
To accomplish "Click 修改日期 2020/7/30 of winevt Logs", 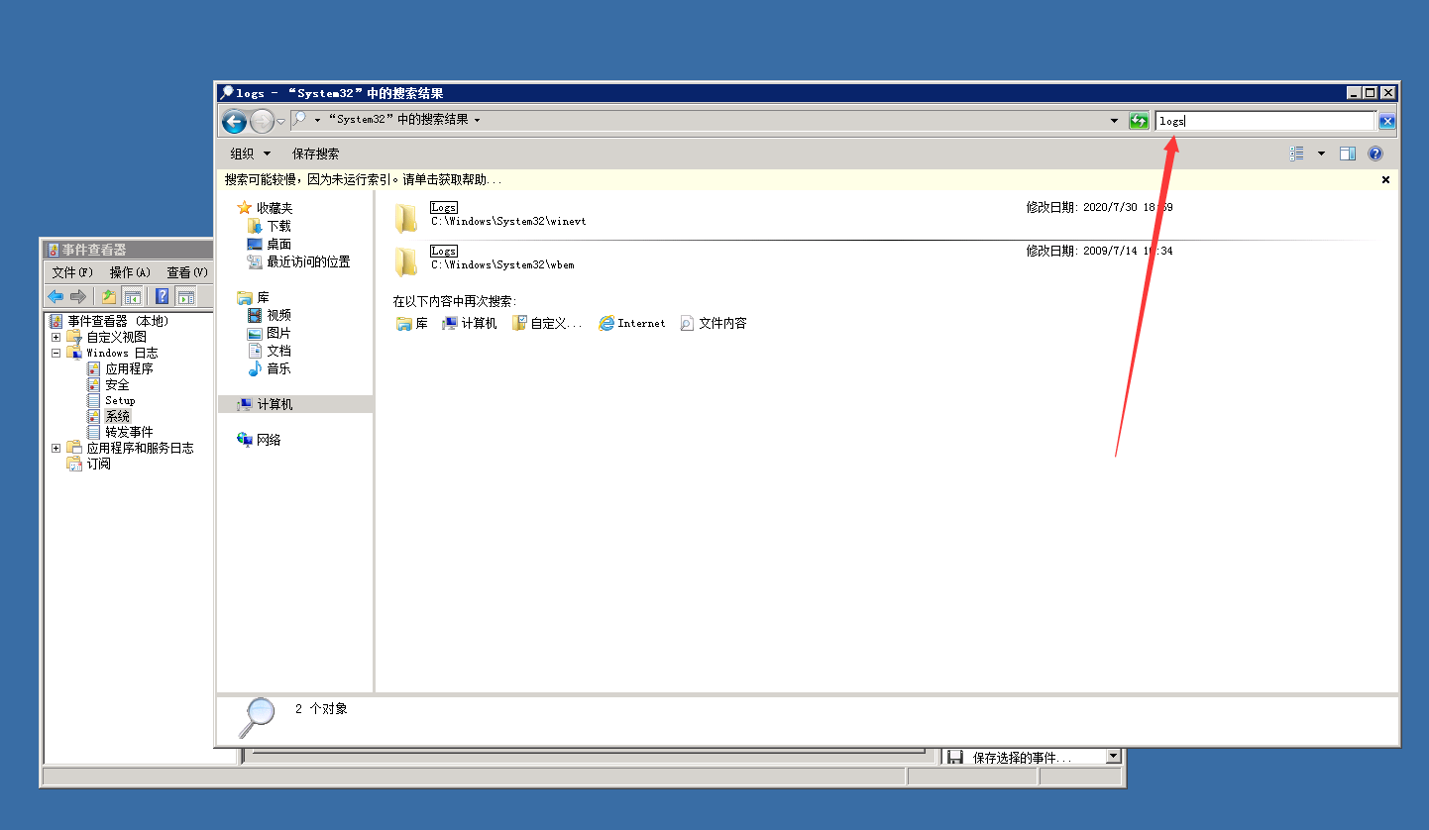I will click(1099, 207).
